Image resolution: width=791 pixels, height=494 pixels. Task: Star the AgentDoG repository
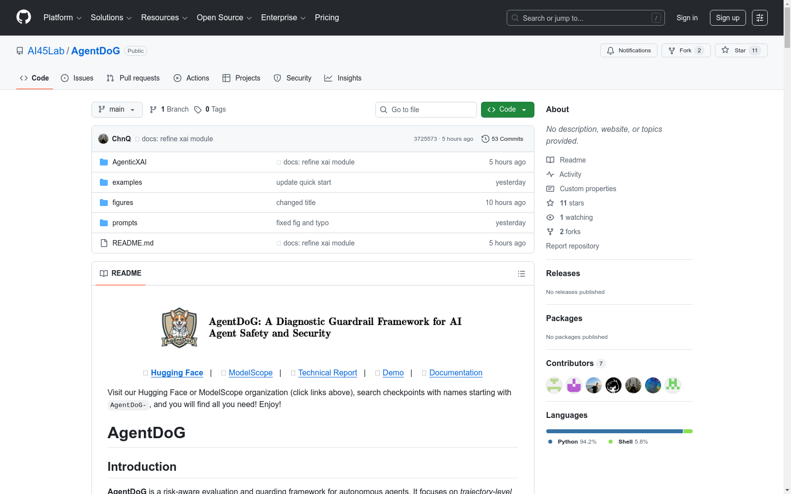[x=741, y=50]
